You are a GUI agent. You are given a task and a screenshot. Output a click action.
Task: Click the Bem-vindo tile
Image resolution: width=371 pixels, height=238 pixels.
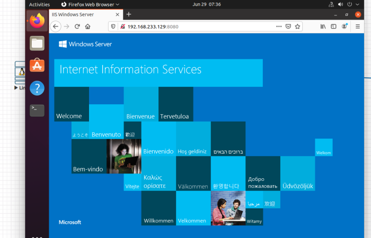[x=89, y=157]
